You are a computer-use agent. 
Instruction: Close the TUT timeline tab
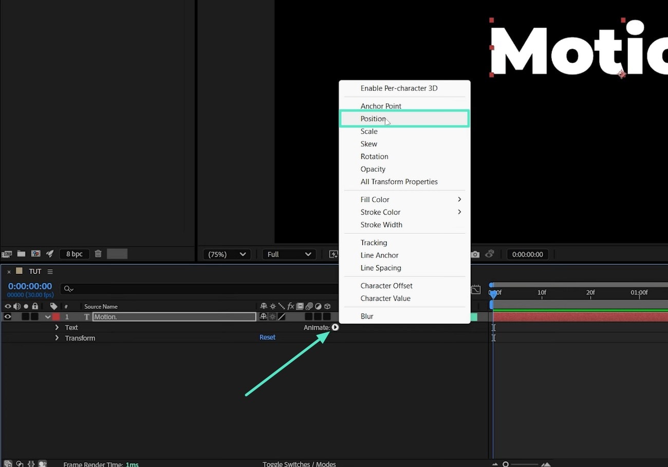9,272
